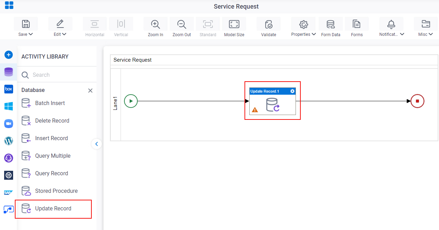Expand the Notifications dropdown arrow
The width and height of the screenshot is (439, 230).
click(402, 34)
